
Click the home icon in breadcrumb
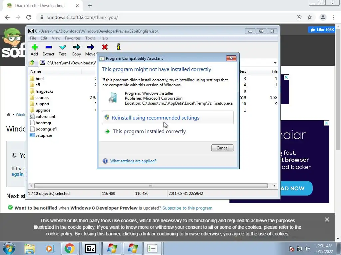click(8, 115)
